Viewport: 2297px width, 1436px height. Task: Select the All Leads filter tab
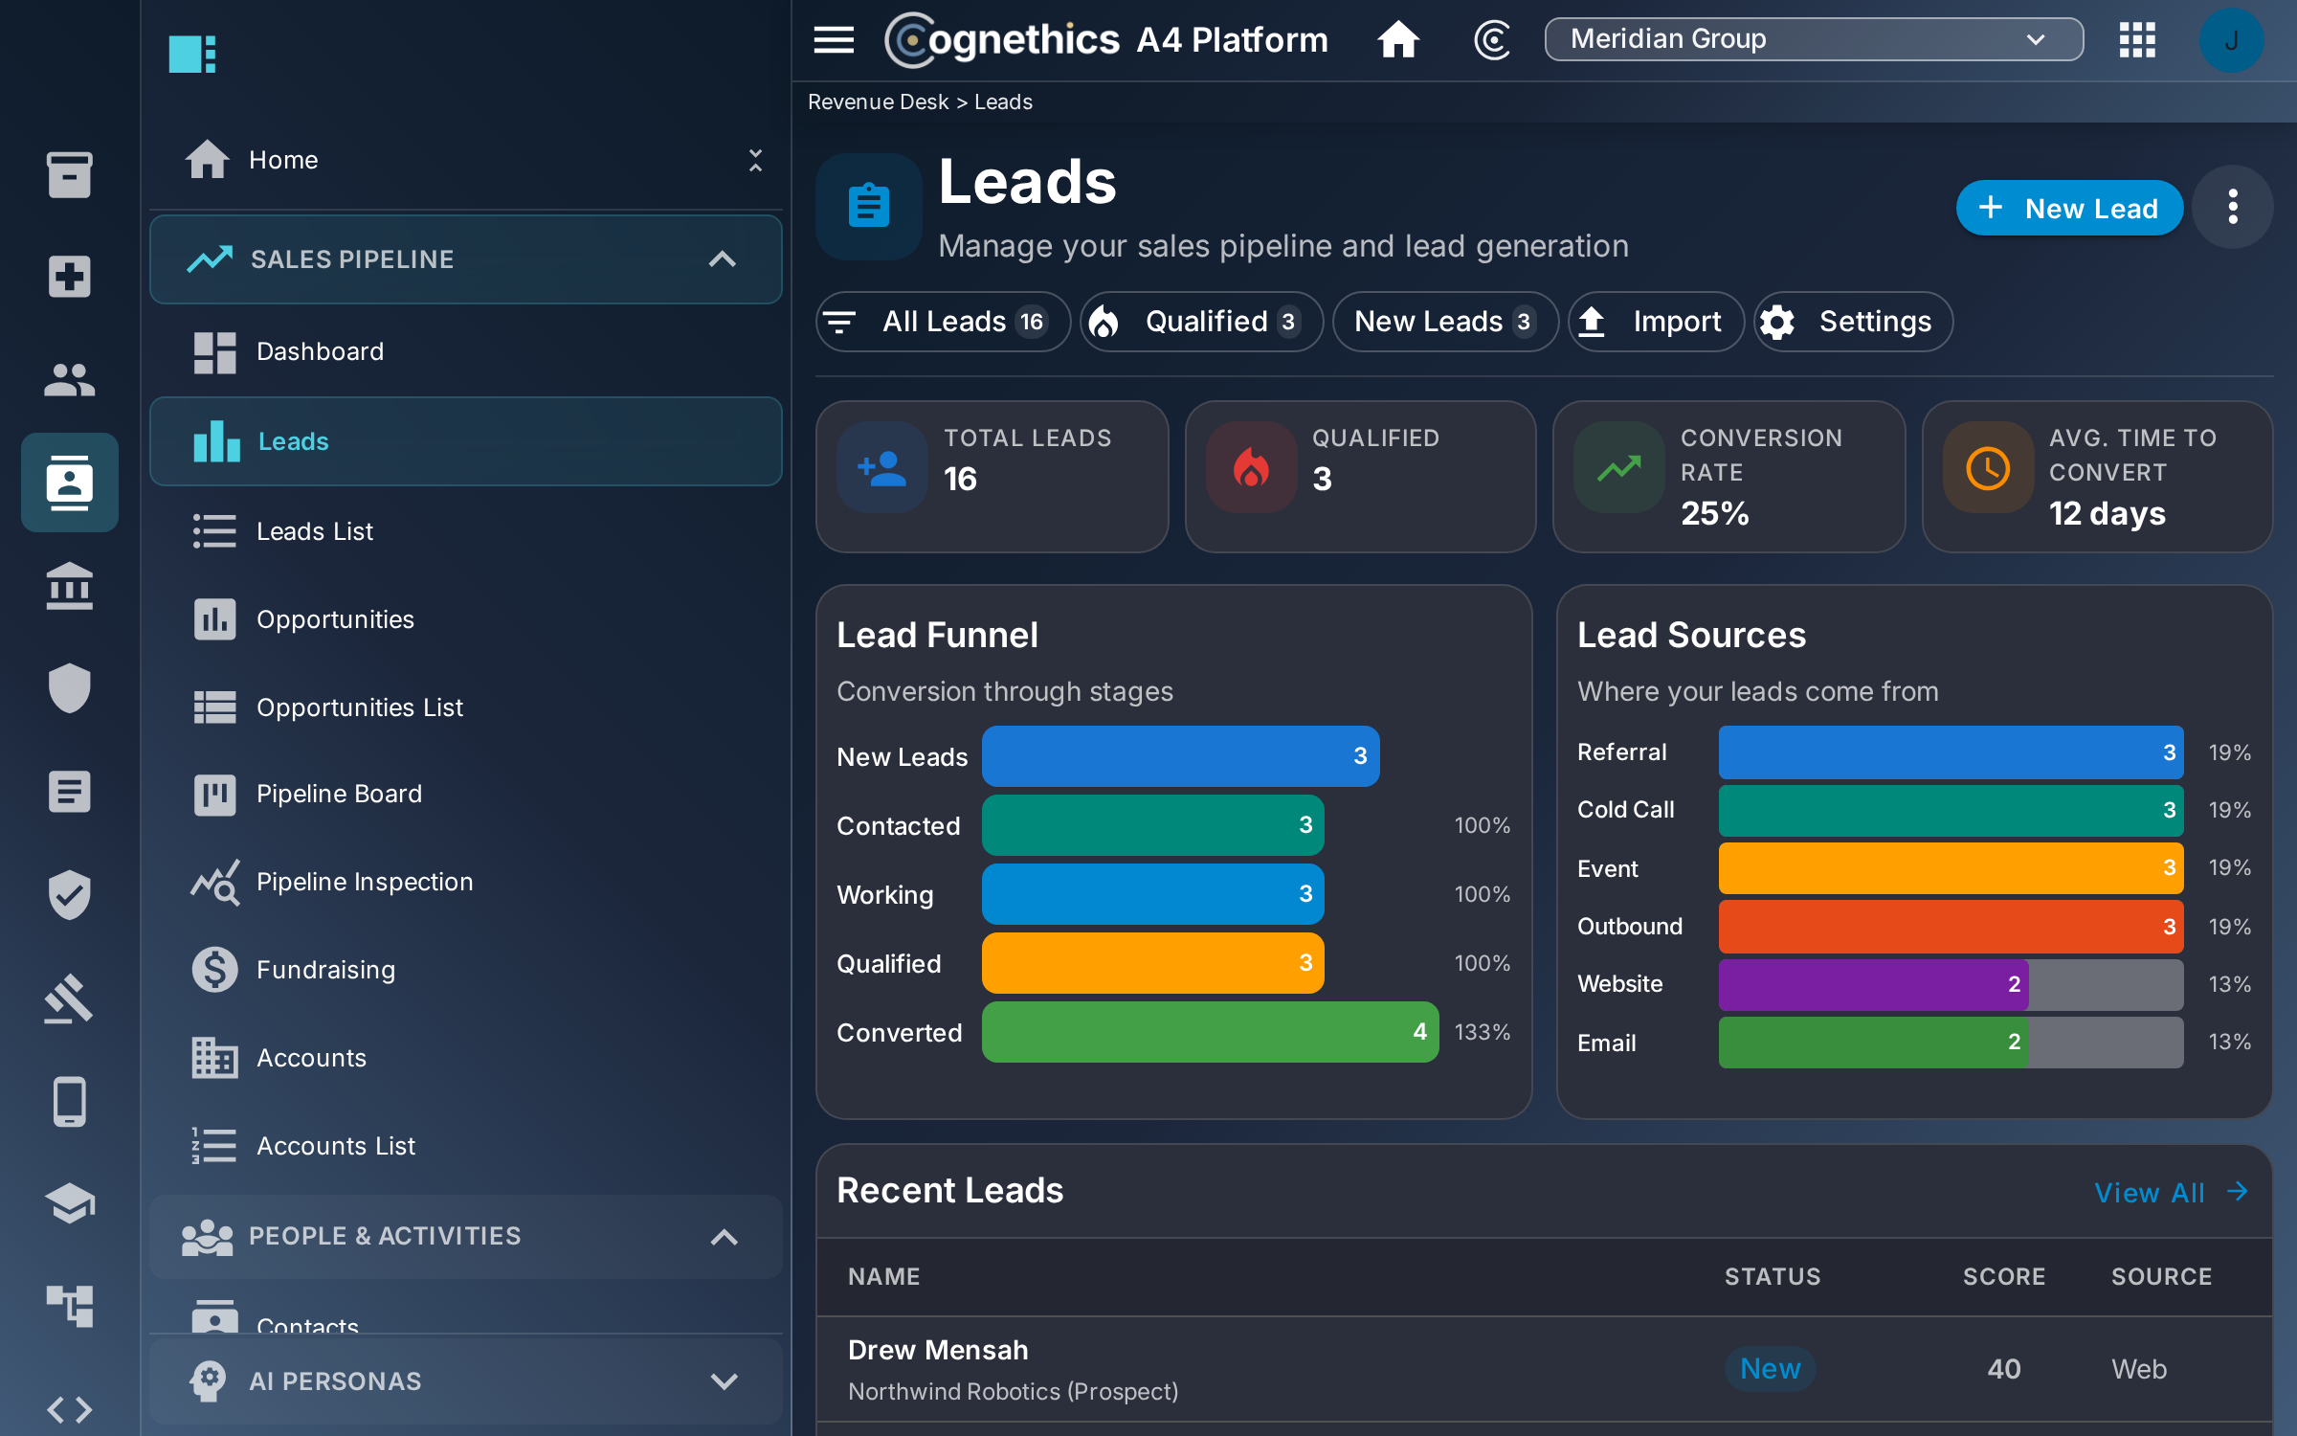pyautogui.click(x=943, y=322)
